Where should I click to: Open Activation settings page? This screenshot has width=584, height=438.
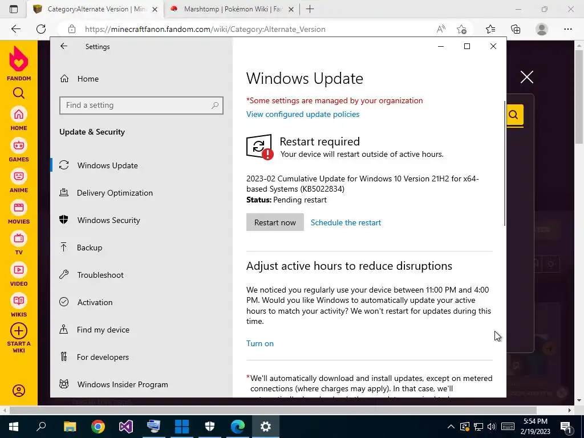point(141,302)
